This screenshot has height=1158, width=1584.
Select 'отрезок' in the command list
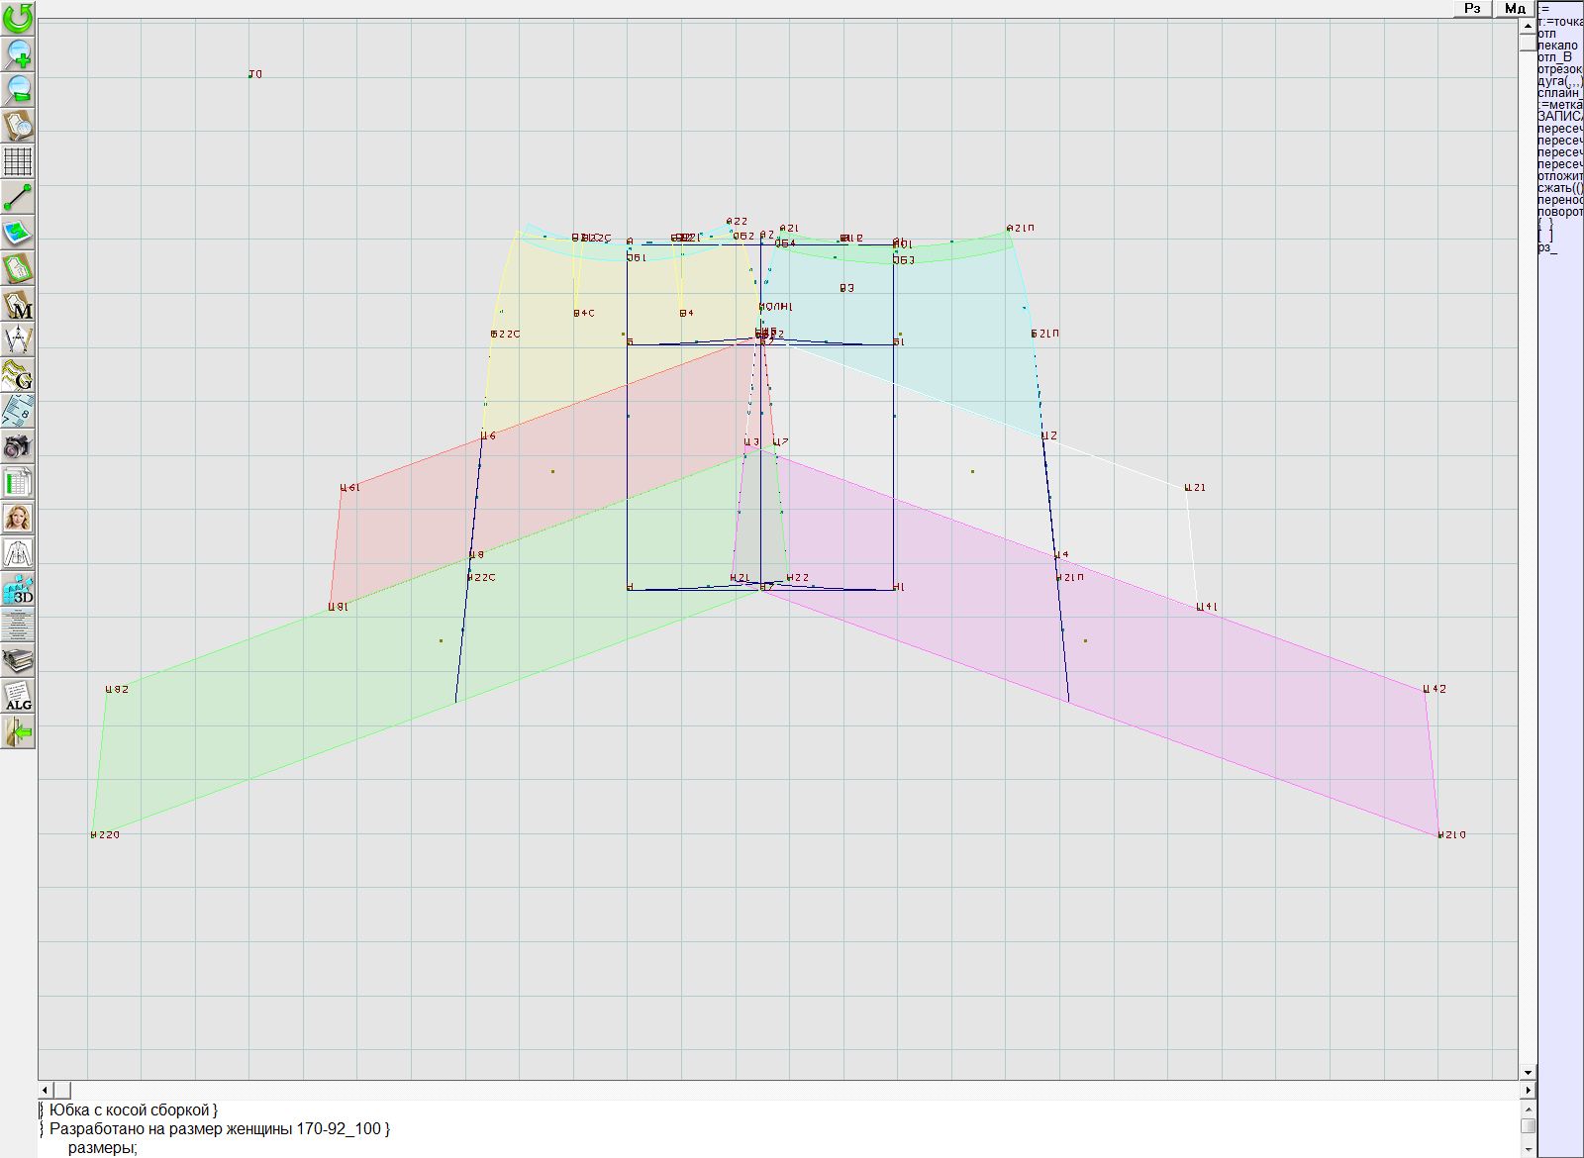coord(1559,69)
